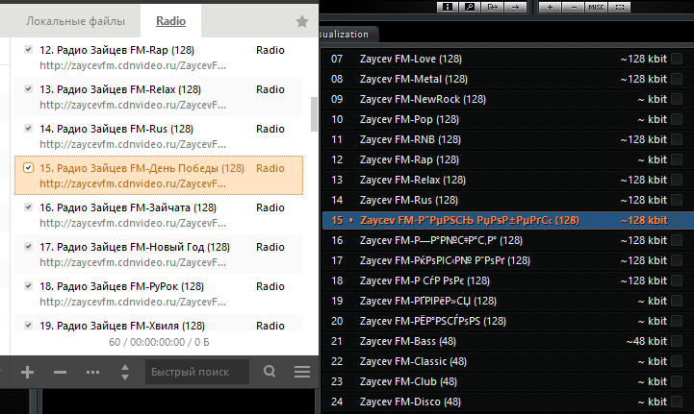Uncheck item 12 Радио Зайцев FM-Rap
694x414 pixels.
[28, 50]
